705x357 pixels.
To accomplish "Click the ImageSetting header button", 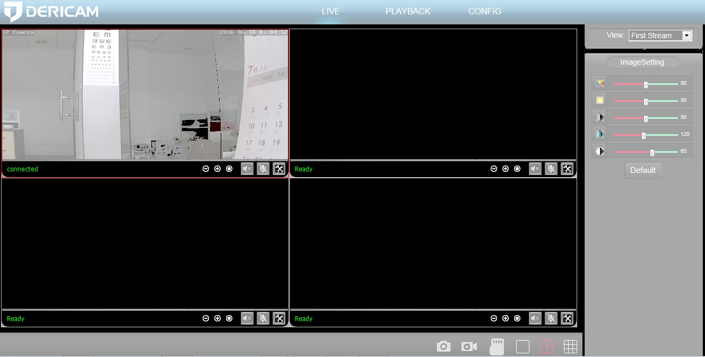I will pyautogui.click(x=642, y=62).
